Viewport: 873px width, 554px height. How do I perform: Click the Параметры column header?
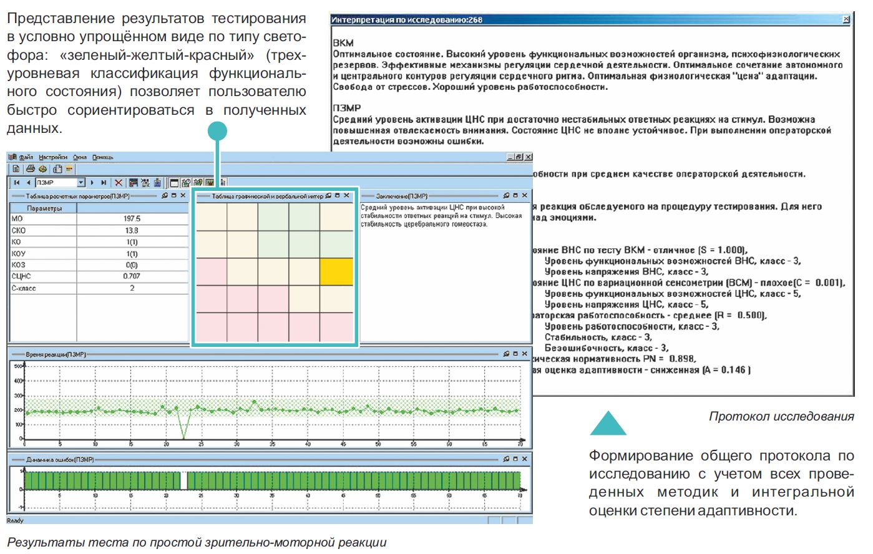[44, 208]
